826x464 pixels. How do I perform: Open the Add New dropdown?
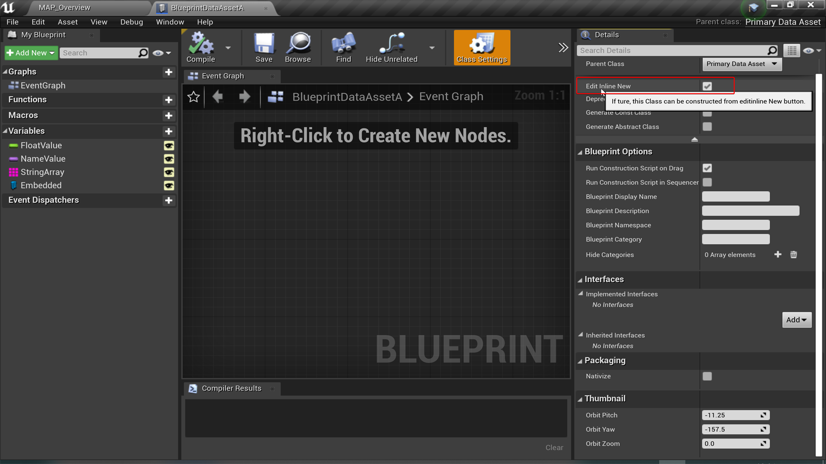point(31,53)
